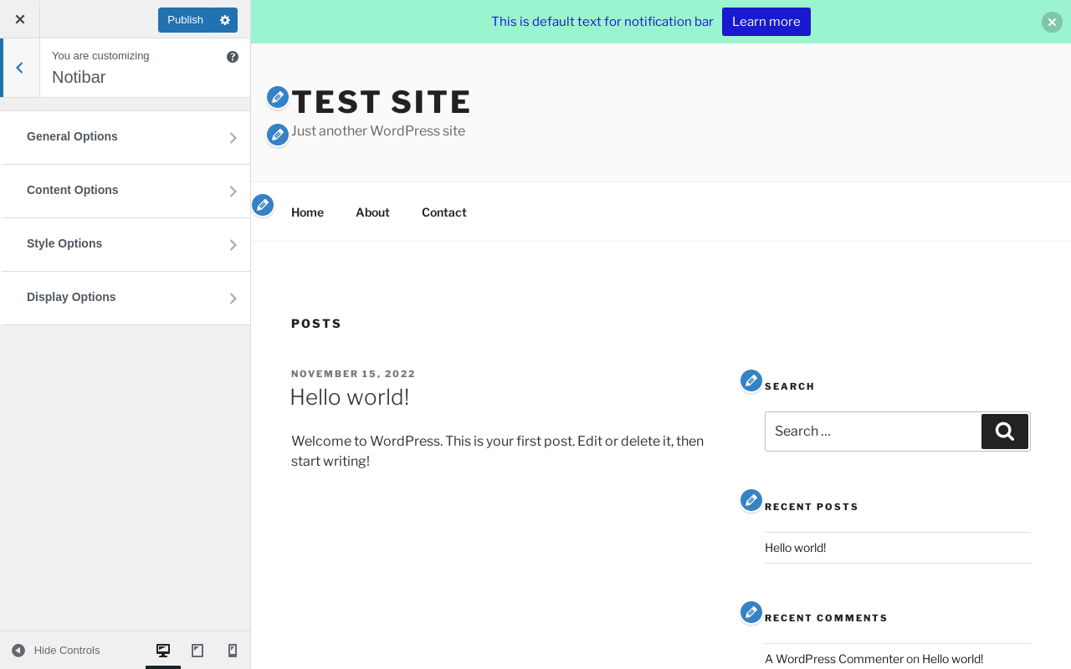Screen dimensions: 1071x669
Task: Switch to desktop preview mode
Action: point(163,651)
